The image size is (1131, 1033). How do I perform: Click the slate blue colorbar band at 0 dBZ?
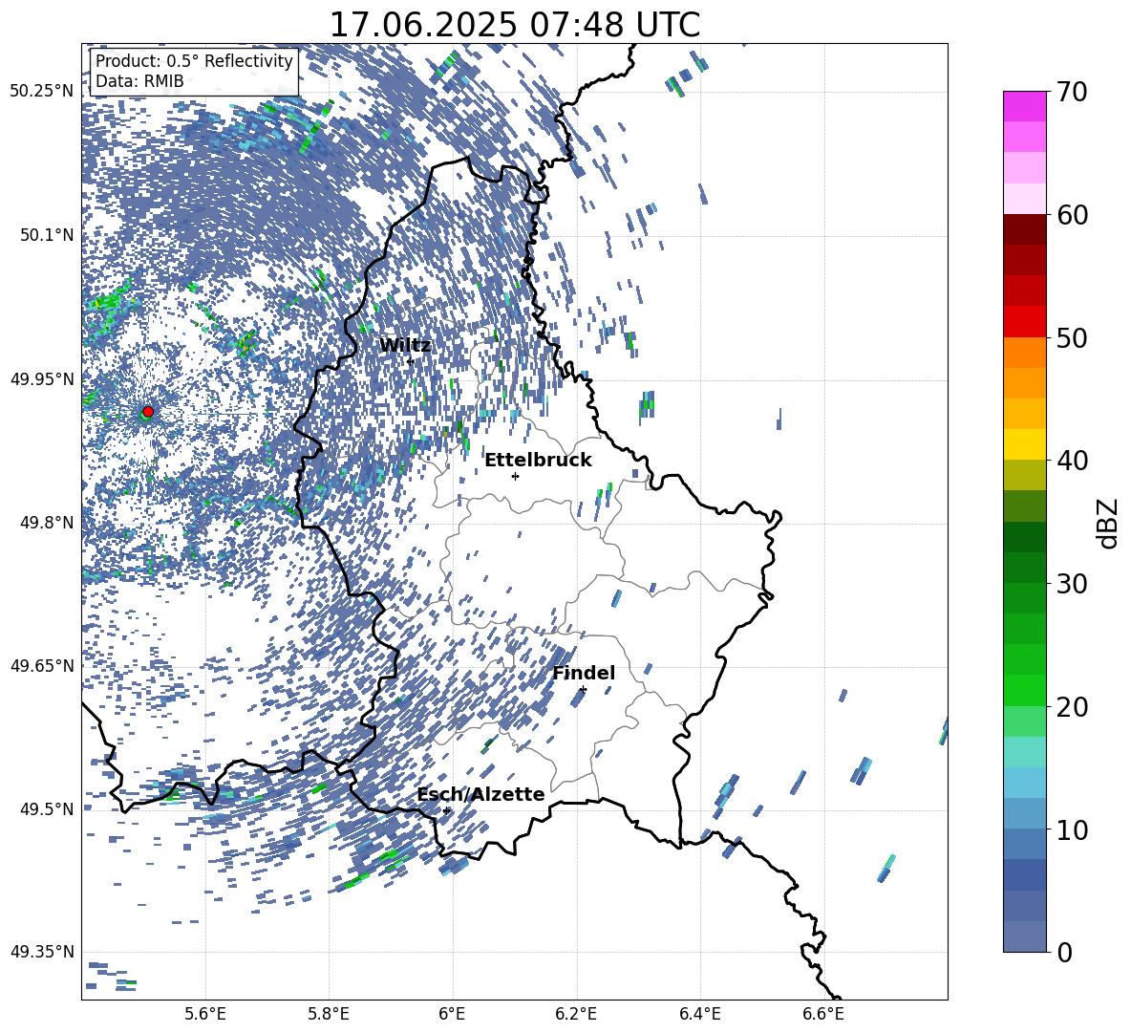coord(1024,936)
